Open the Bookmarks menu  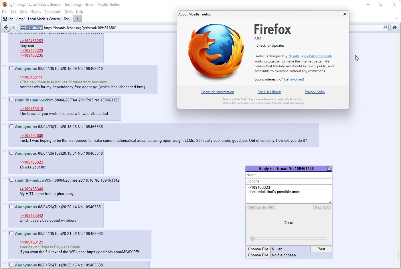(53, 12)
